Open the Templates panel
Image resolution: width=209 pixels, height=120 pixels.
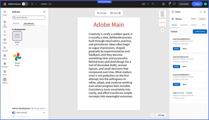(x=5, y=65)
